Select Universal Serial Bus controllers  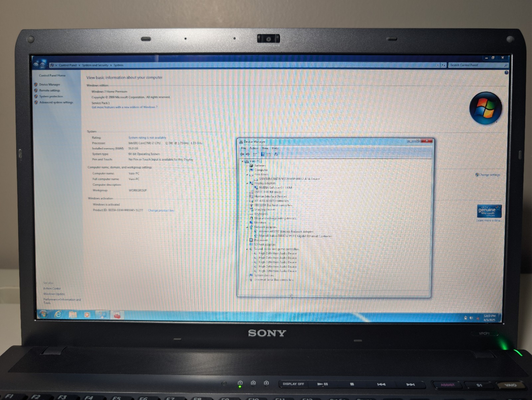pos(274,280)
